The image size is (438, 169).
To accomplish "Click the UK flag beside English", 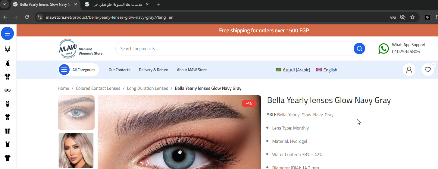I will coord(319,70).
